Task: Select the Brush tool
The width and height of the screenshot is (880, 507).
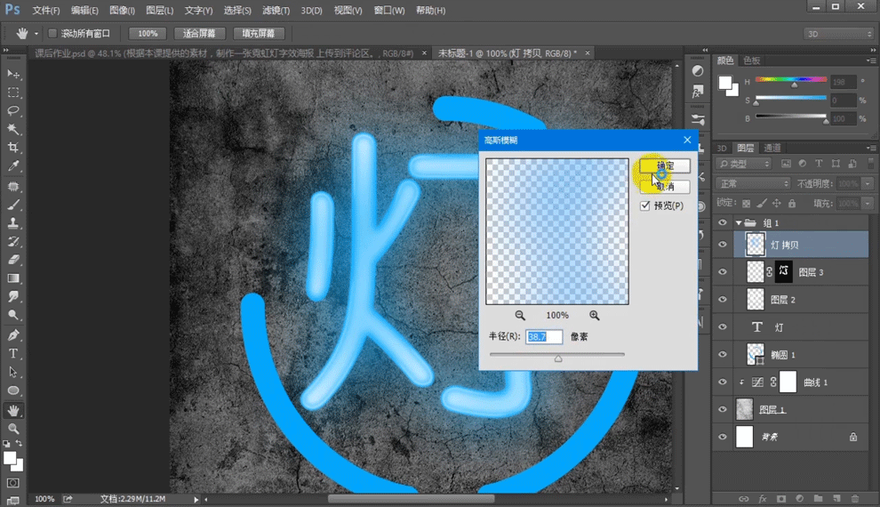Action: [x=13, y=205]
